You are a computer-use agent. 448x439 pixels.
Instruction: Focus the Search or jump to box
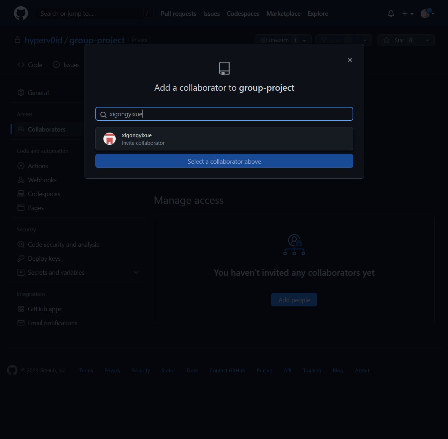[x=91, y=14]
